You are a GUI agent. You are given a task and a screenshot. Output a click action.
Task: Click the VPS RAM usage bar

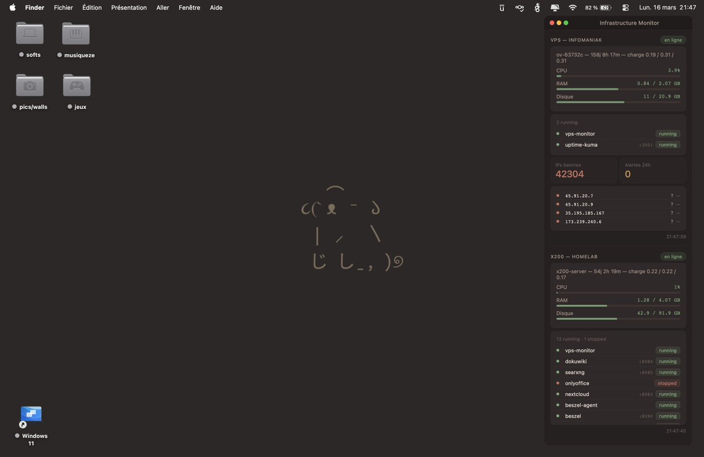coord(618,89)
